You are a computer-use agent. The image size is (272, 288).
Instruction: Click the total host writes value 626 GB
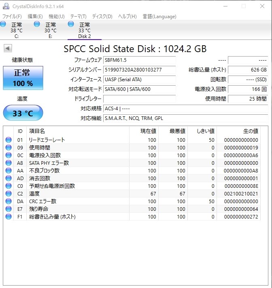[248, 70]
